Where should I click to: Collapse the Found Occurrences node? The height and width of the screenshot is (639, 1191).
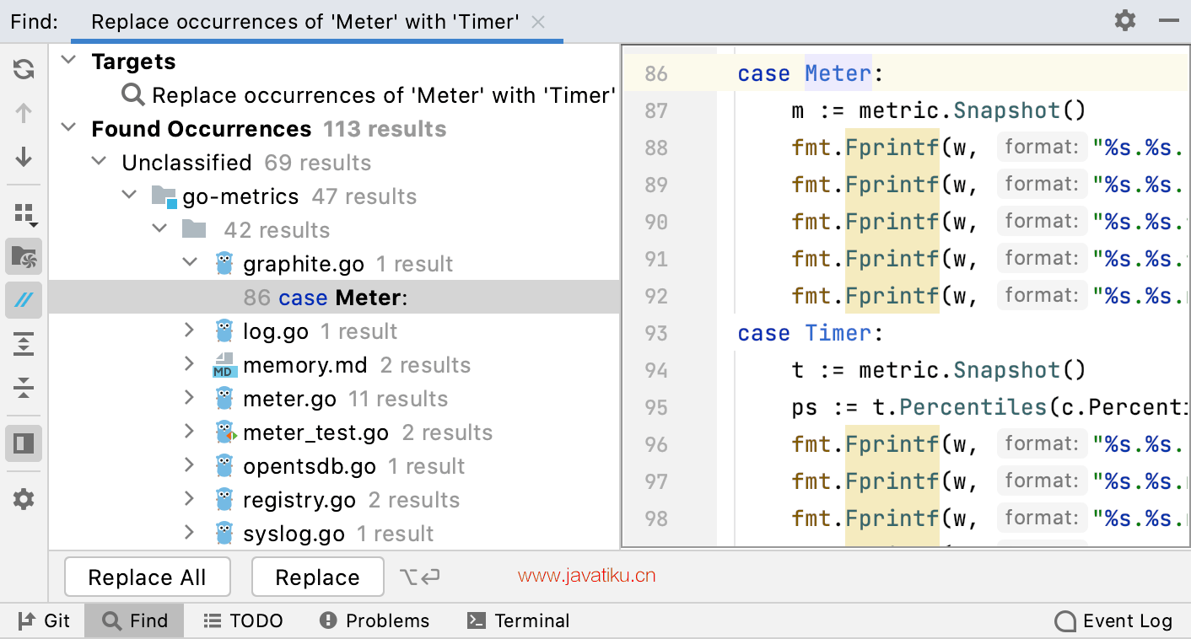(x=70, y=128)
